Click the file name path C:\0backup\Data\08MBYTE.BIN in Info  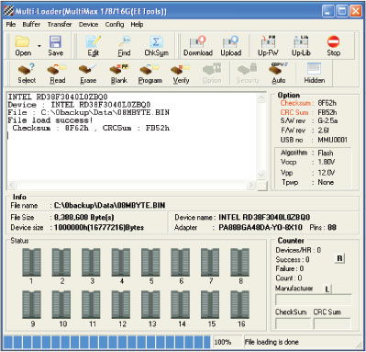109,205
